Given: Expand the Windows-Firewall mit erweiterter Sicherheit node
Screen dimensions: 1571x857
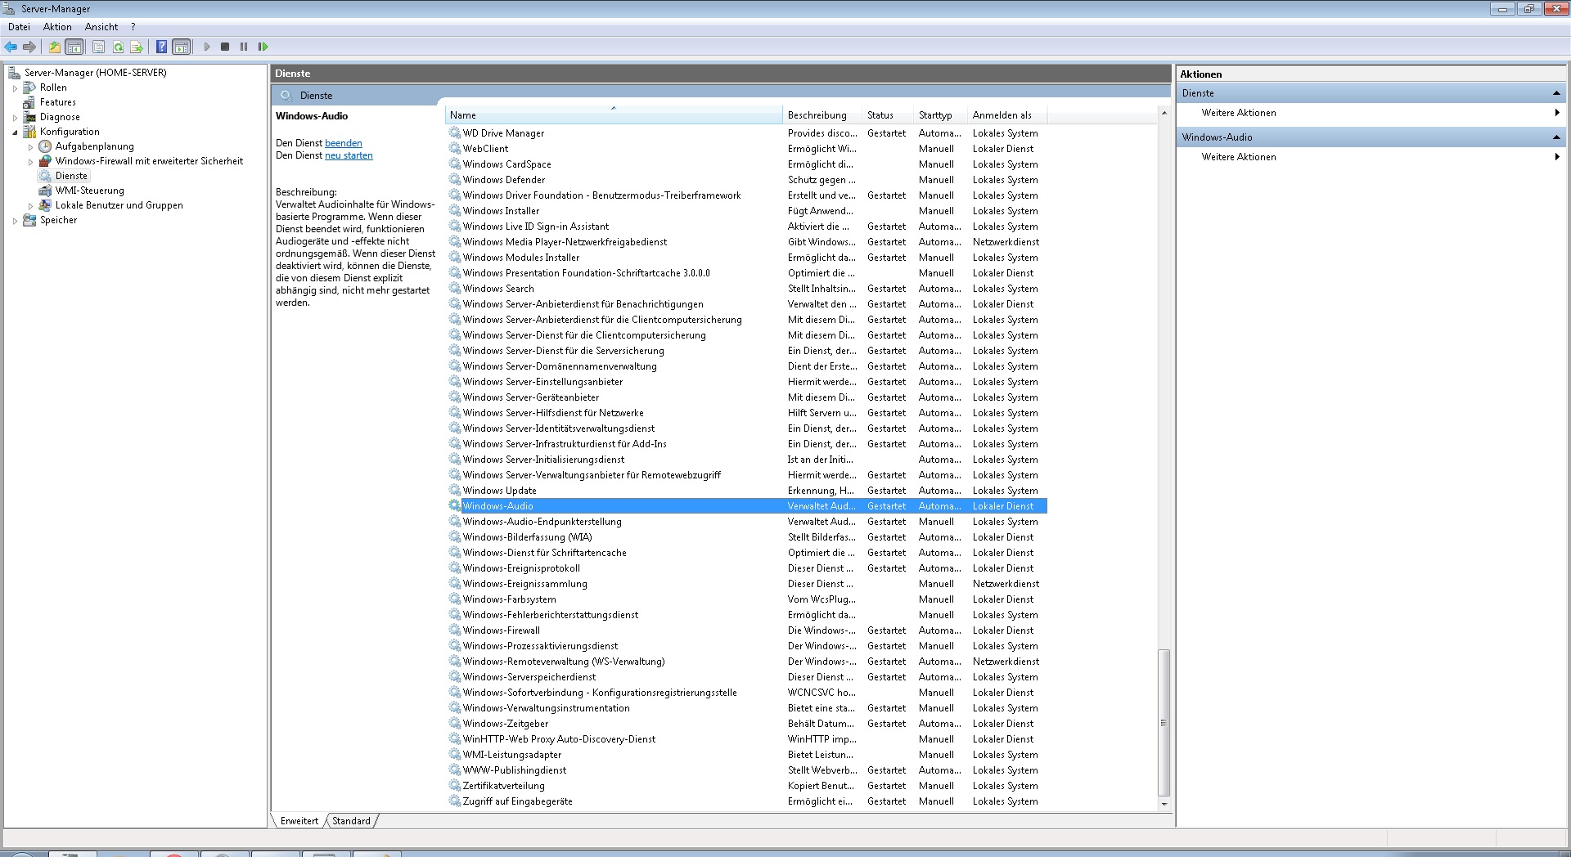Looking at the screenshot, I should click(x=31, y=161).
